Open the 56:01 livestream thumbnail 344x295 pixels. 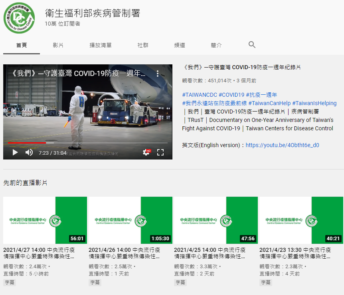tap(45, 220)
